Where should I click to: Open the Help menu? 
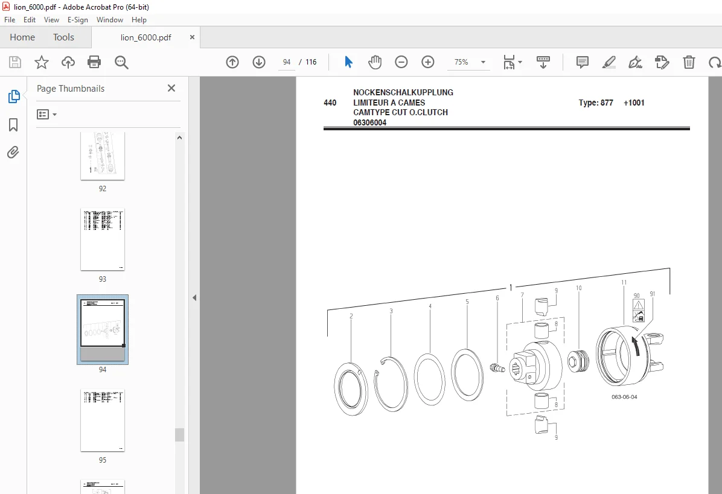(x=139, y=20)
